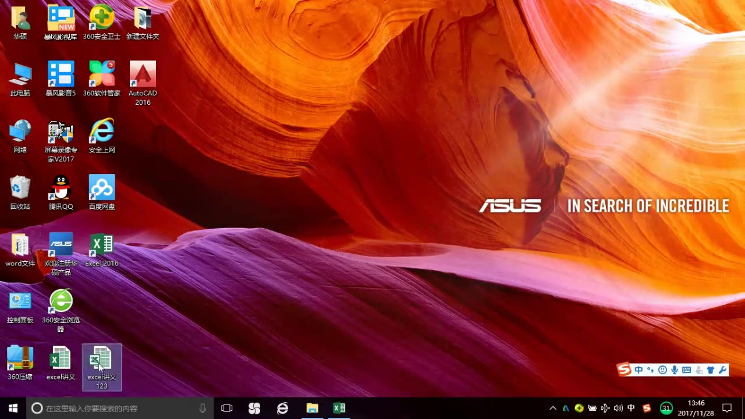The image size is (745, 419).
Task: Select the excel讲义123 workbook file
Action: click(x=102, y=368)
